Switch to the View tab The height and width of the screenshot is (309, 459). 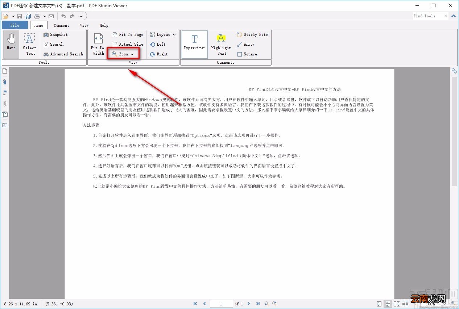pyautogui.click(x=84, y=25)
